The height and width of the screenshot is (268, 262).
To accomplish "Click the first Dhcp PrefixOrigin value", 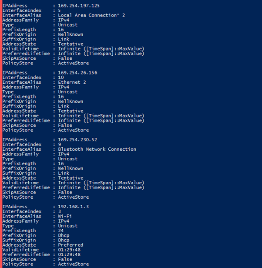I will pos(64,235).
